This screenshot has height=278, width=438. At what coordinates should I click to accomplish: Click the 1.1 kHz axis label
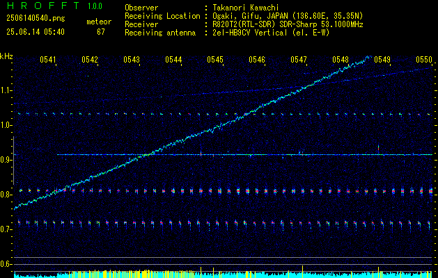[x=5, y=90]
